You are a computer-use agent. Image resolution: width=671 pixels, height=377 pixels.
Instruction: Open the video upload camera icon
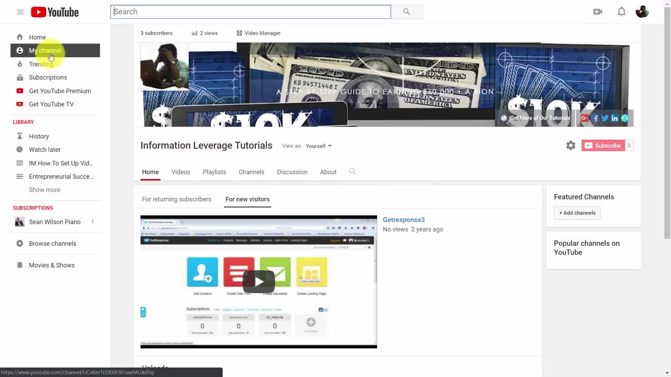coord(598,12)
